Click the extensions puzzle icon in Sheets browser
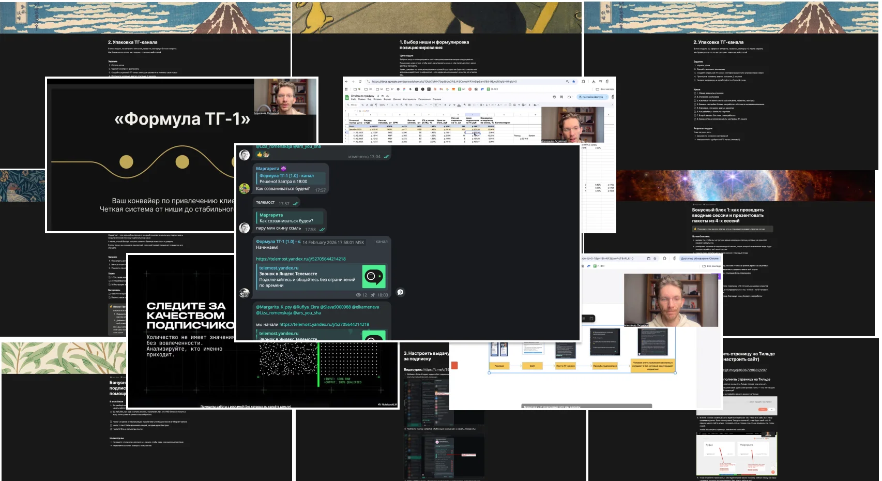This screenshot has height=481, width=882. click(583, 82)
